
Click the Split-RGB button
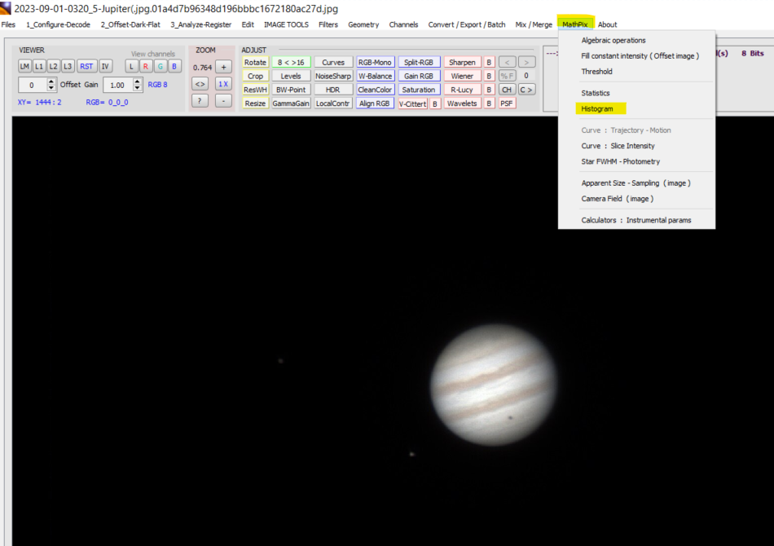(419, 62)
